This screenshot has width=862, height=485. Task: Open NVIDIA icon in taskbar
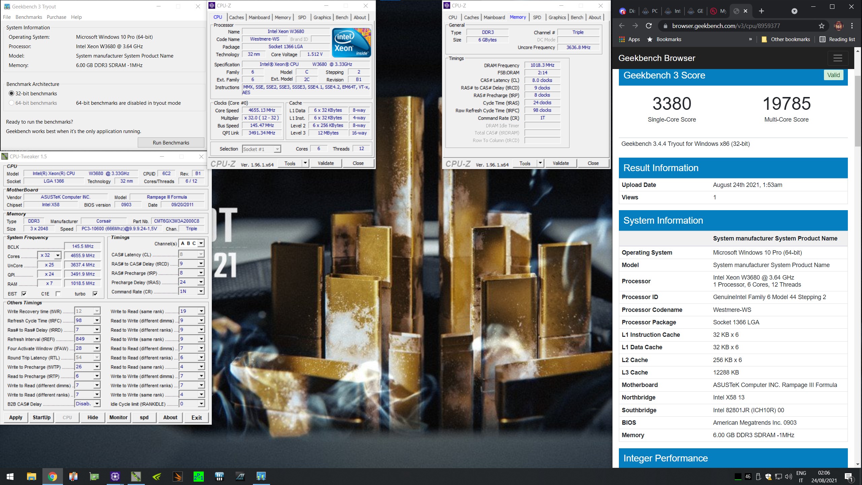click(x=157, y=477)
